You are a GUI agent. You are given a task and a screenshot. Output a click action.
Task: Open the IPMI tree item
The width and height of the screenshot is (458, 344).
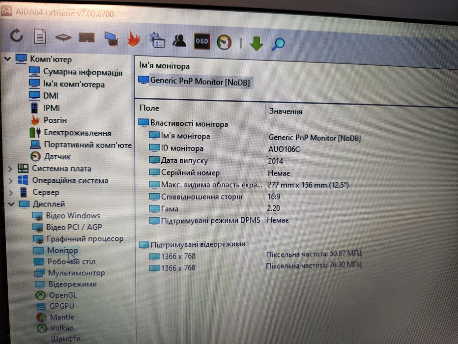coord(52,108)
